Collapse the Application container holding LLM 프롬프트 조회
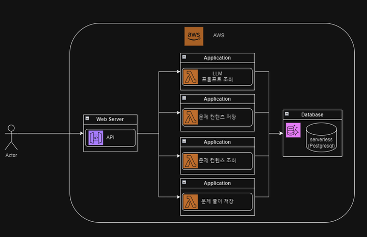The height and width of the screenshot is (237, 367). 185,58
